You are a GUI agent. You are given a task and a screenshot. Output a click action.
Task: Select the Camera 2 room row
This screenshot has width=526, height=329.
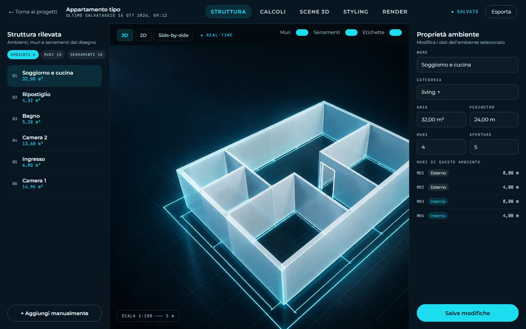(54, 140)
